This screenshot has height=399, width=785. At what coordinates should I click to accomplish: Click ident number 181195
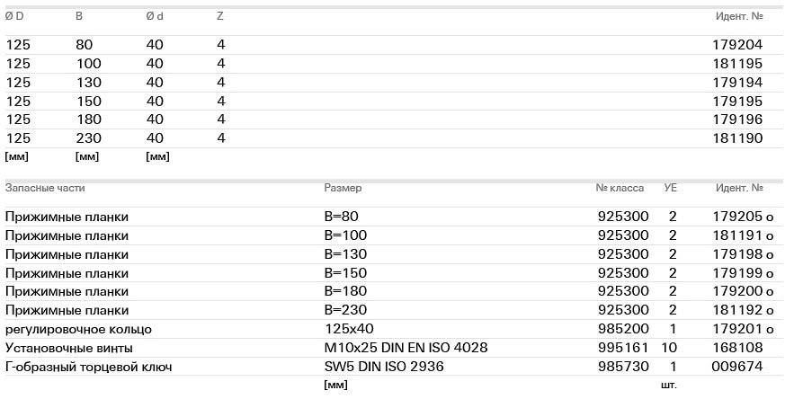(738, 64)
